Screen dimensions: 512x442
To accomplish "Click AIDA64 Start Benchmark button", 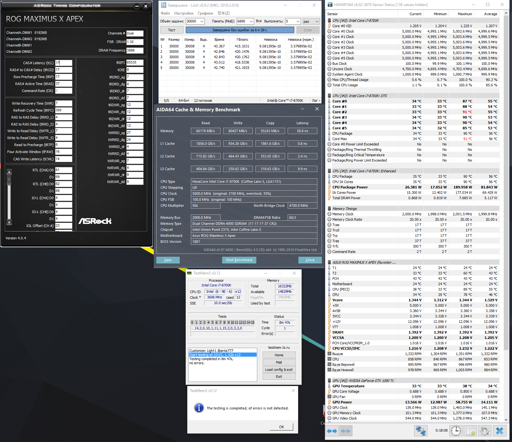I will coord(239,260).
